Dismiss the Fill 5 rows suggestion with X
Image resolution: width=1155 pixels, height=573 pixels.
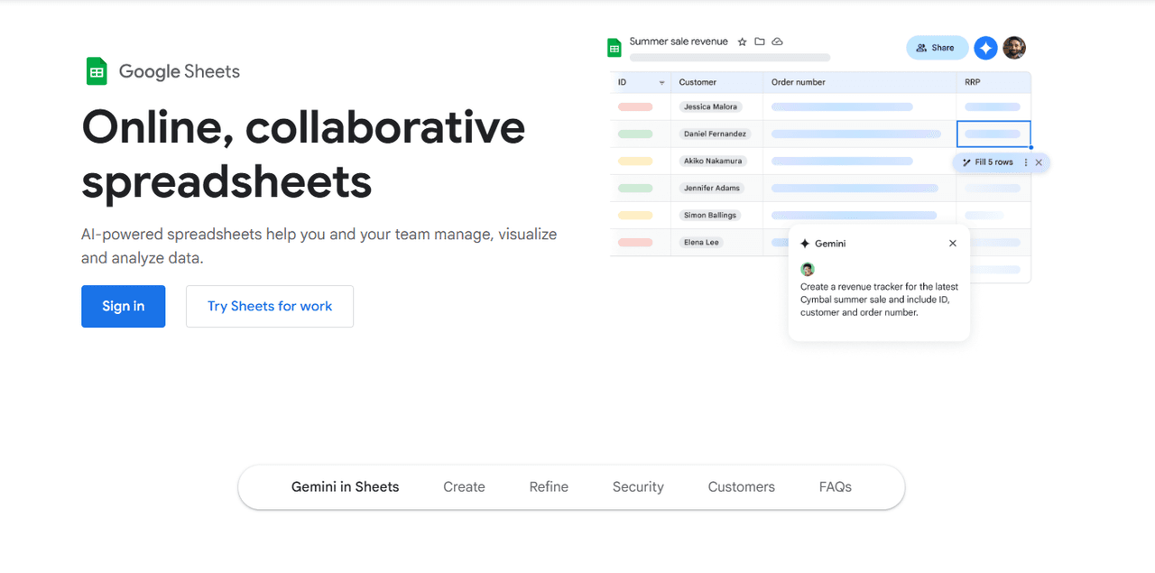1039,162
